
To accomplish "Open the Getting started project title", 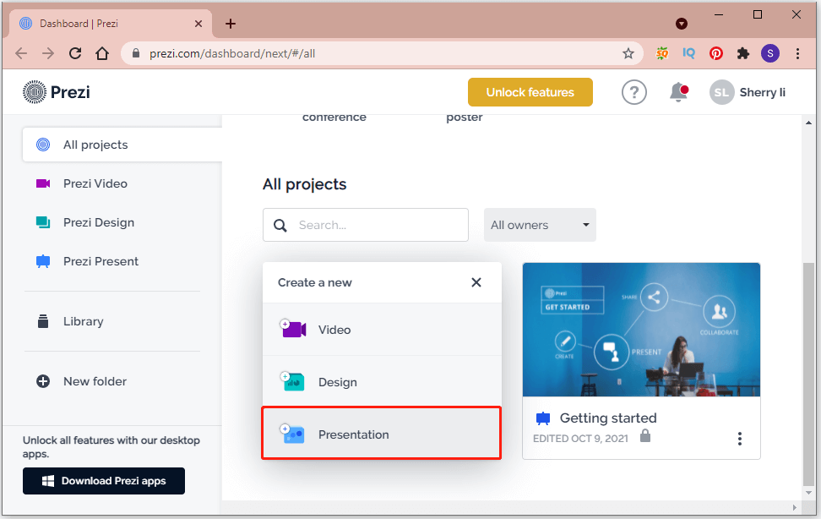I will [x=608, y=418].
